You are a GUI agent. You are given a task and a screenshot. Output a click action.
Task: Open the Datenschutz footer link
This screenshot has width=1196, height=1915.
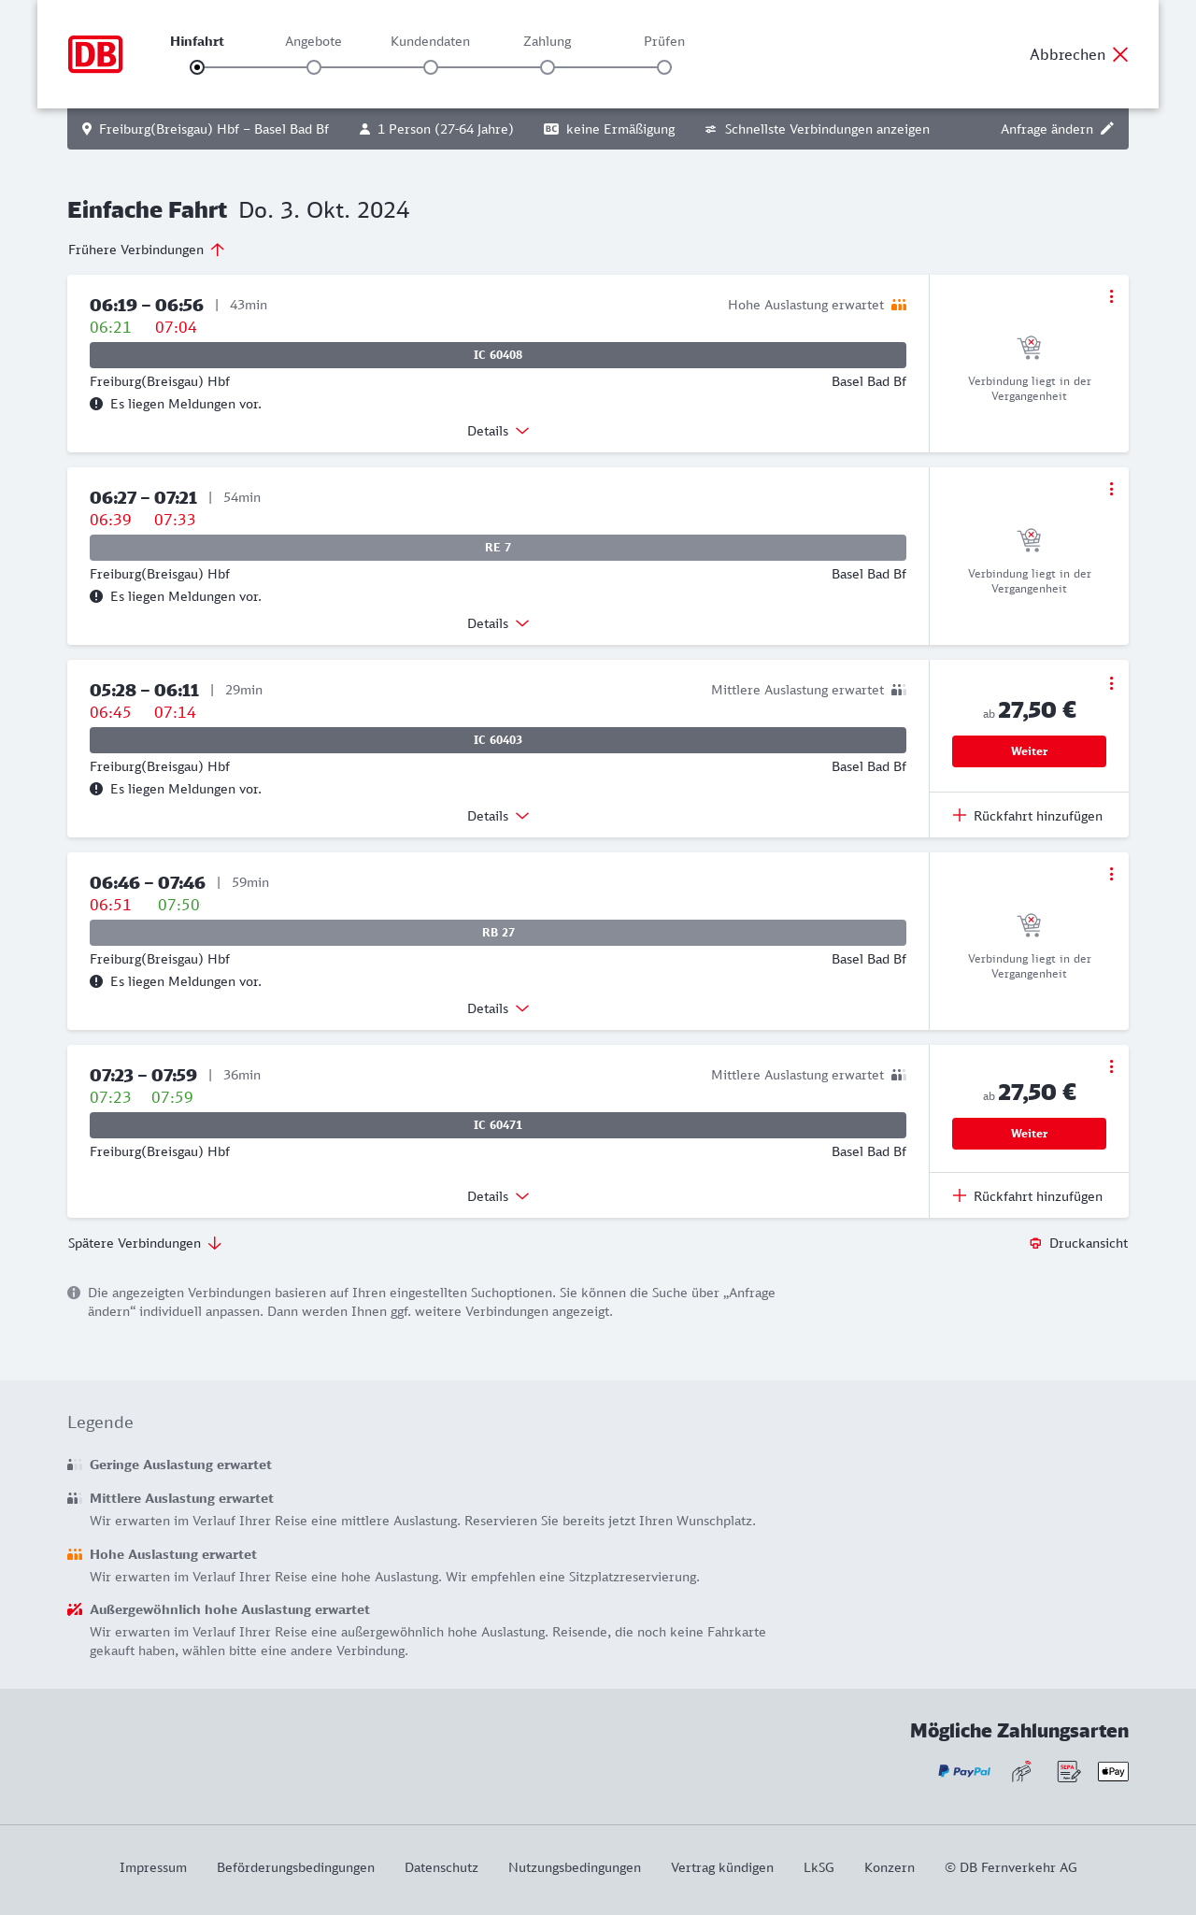coord(441,1867)
